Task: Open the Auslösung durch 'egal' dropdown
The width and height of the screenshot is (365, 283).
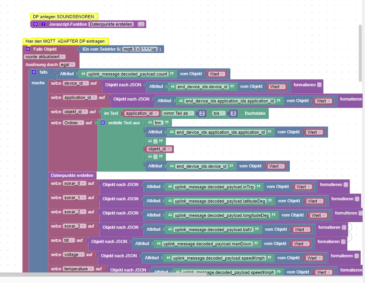Action: [67, 65]
